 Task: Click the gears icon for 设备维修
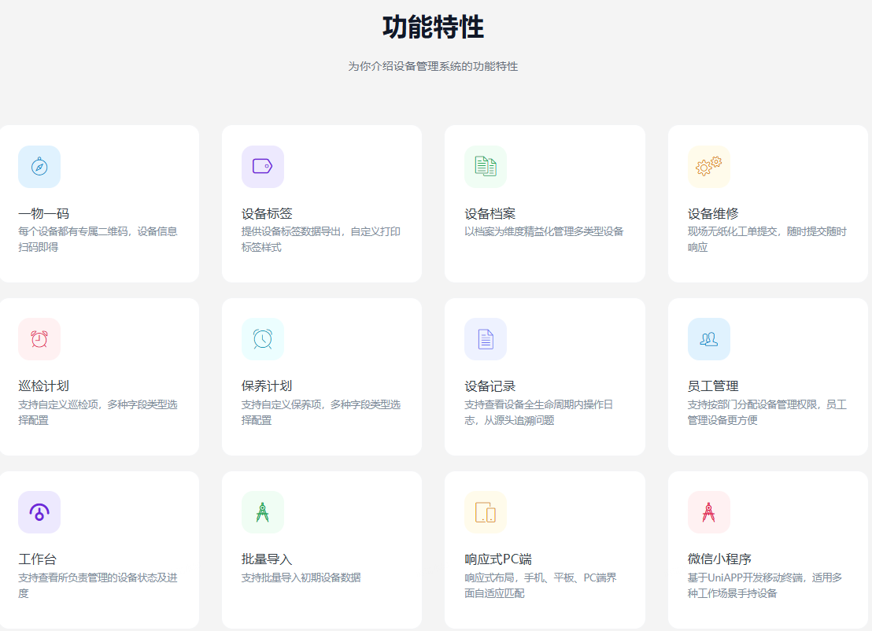[708, 167]
